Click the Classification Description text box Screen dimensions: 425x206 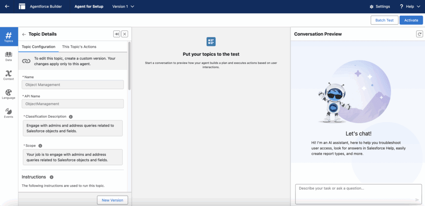(73, 128)
